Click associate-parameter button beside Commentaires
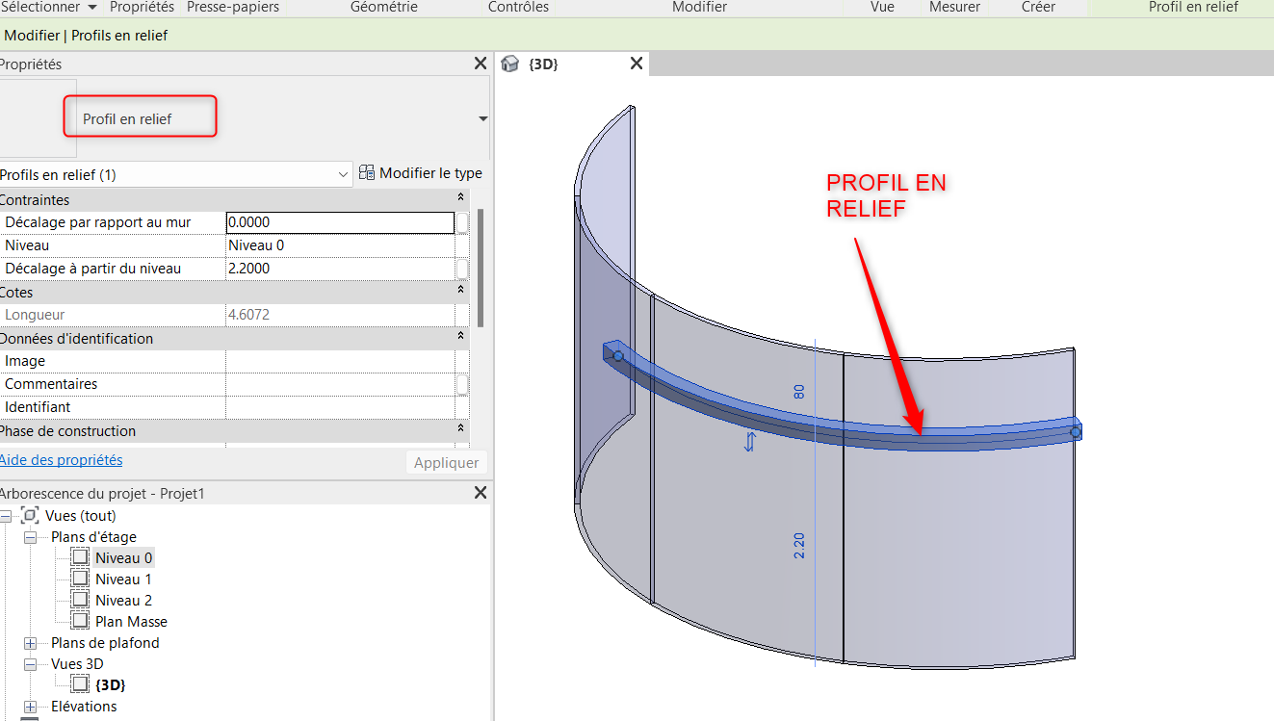 click(462, 384)
